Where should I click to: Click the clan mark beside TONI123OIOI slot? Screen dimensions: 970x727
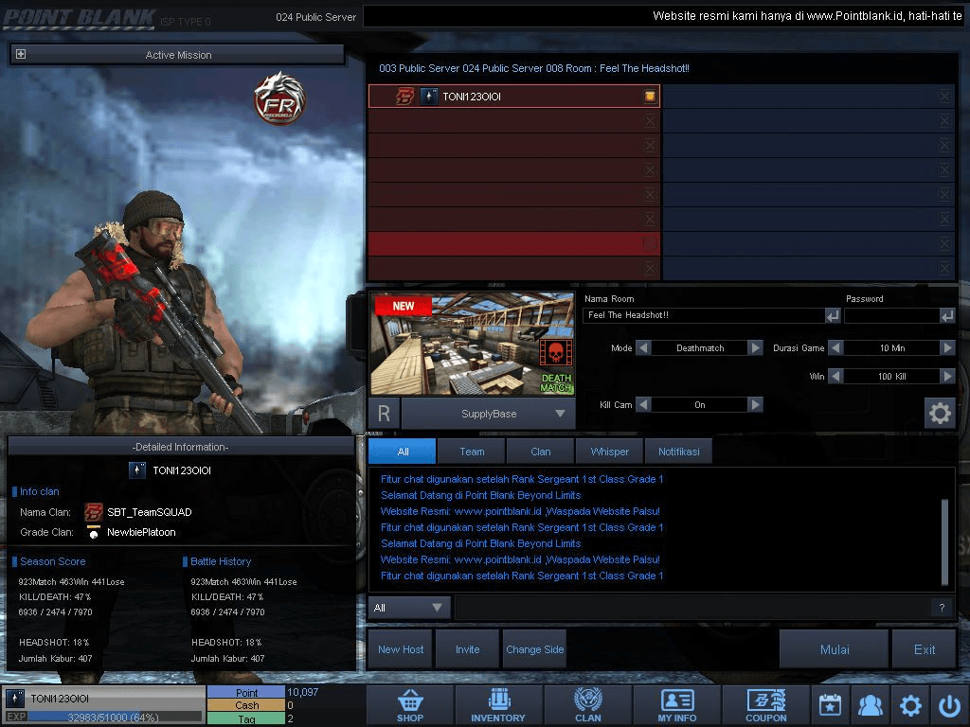coord(405,97)
